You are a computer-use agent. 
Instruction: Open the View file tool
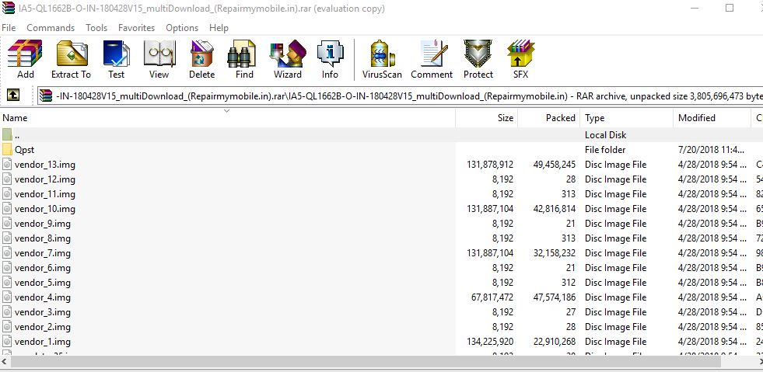click(159, 60)
